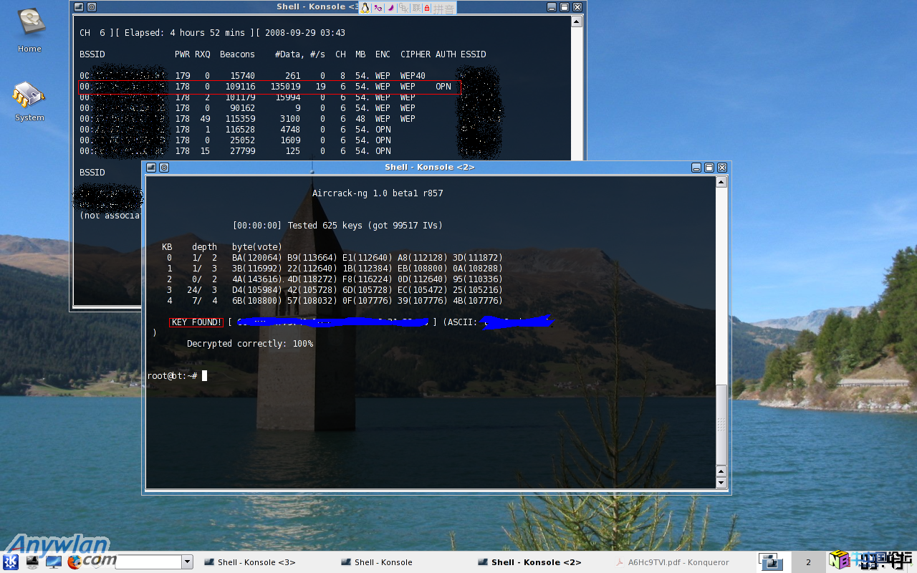Click the Linux penguin icon in input toolbar
This screenshot has width=917, height=573.
pyautogui.click(x=365, y=8)
